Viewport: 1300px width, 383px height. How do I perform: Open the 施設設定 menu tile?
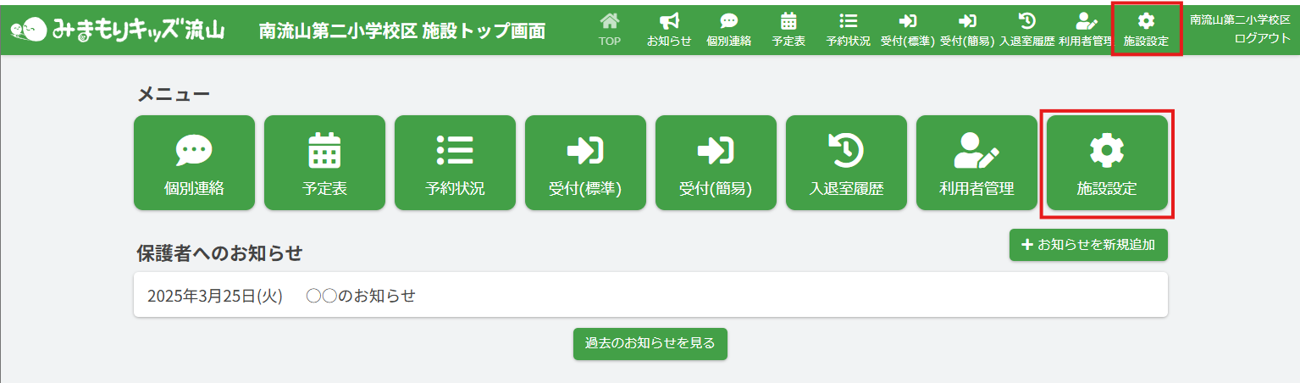coord(1107,163)
